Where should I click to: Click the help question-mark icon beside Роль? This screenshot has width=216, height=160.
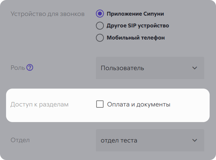pyautogui.click(x=30, y=68)
